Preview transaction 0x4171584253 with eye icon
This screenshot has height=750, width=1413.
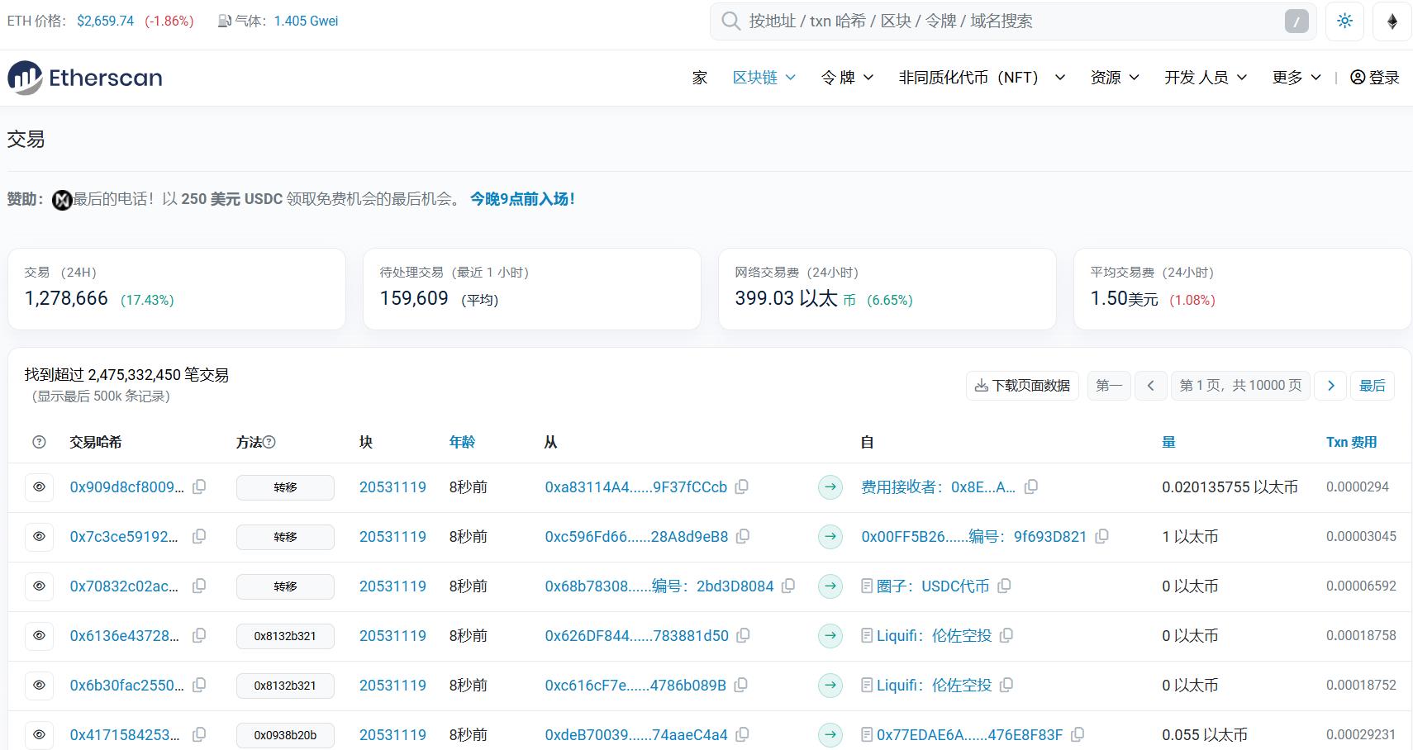pyautogui.click(x=40, y=735)
